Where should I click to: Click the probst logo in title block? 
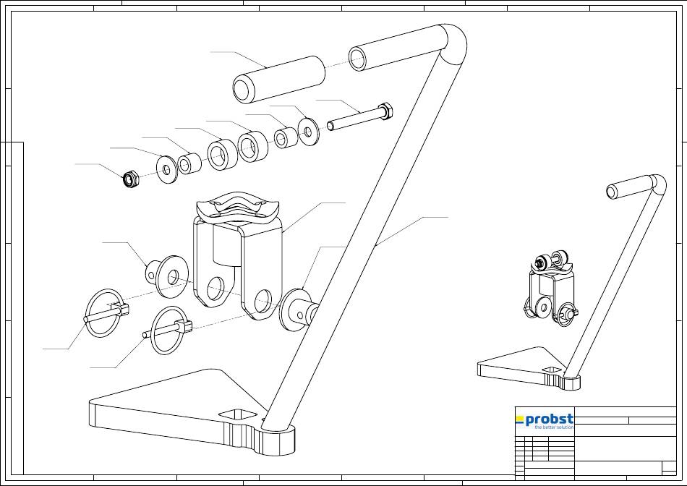pyautogui.click(x=545, y=421)
